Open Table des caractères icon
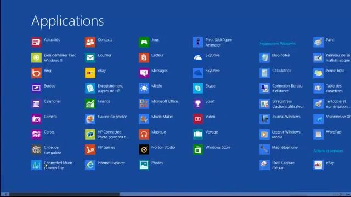351x197 pixels. [318, 88]
